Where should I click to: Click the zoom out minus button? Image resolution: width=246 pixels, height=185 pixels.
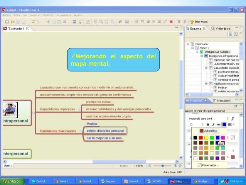coord(150,166)
